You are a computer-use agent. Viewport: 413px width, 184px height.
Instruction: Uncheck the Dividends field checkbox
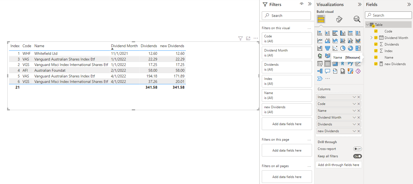pyautogui.click(x=376, y=44)
